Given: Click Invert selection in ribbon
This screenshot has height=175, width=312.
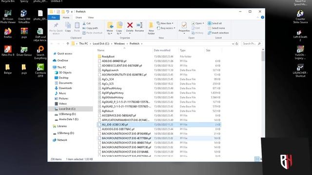Looking at the screenshot, I should [218, 33].
